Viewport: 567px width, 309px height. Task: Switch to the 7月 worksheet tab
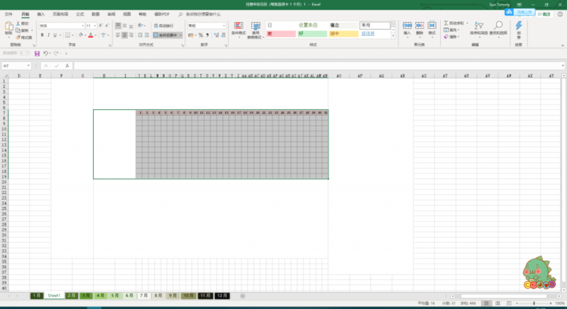[143, 296]
